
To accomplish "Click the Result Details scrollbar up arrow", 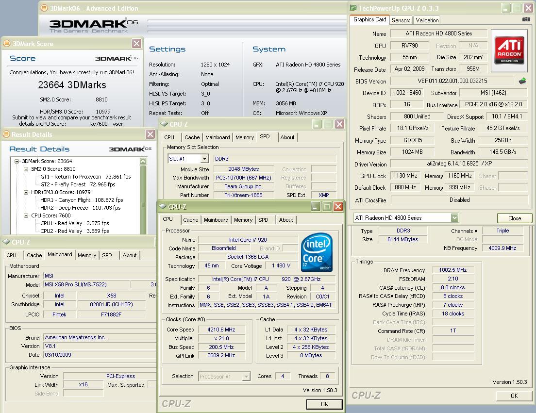I will coord(143,161).
